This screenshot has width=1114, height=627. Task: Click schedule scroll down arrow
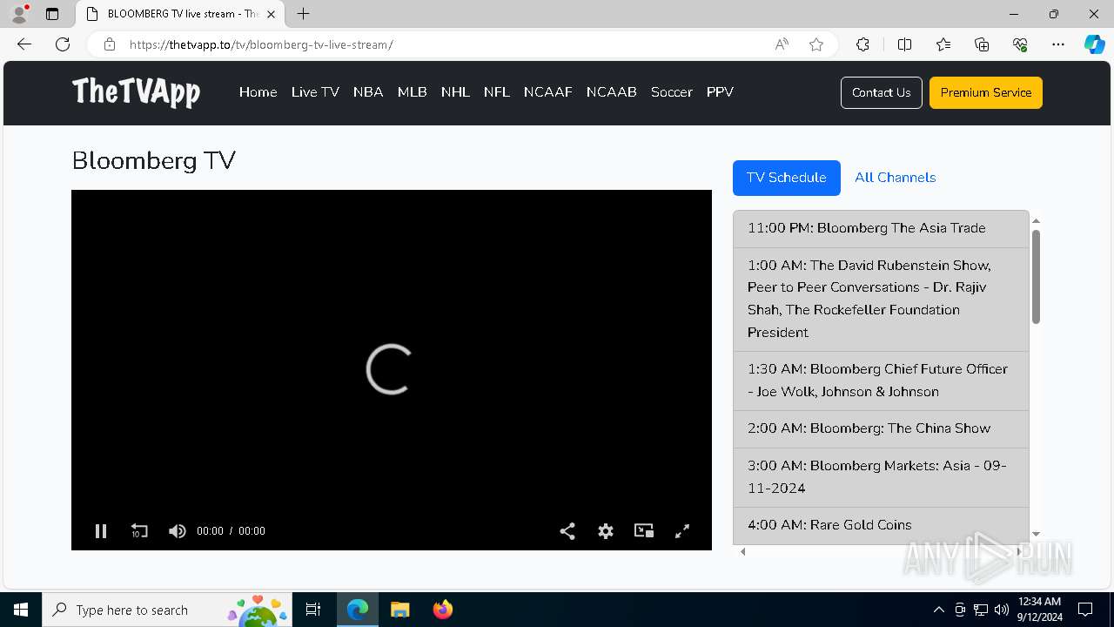1036,534
